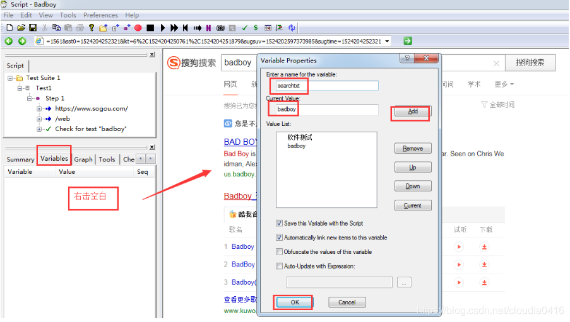570x322 pixels.
Task: Click the new Suite folder icon
Action: [104, 28]
